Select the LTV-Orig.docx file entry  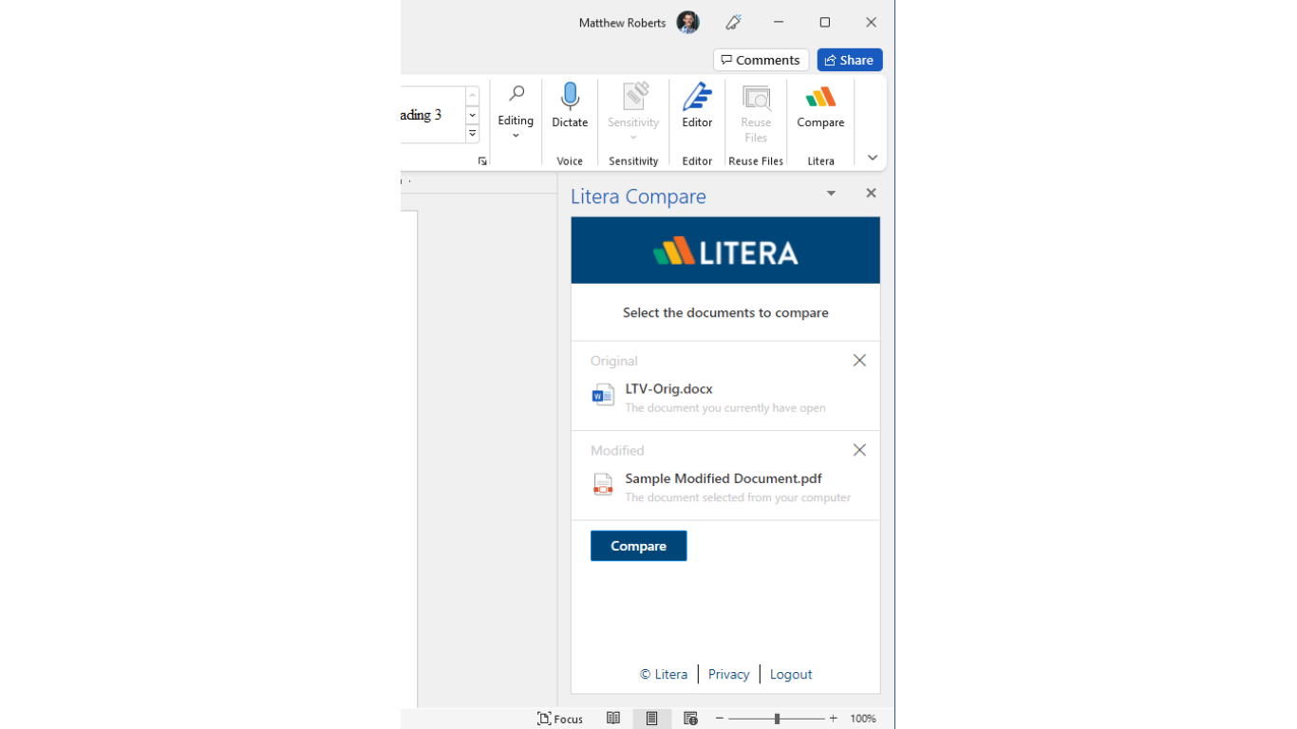(x=725, y=397)
